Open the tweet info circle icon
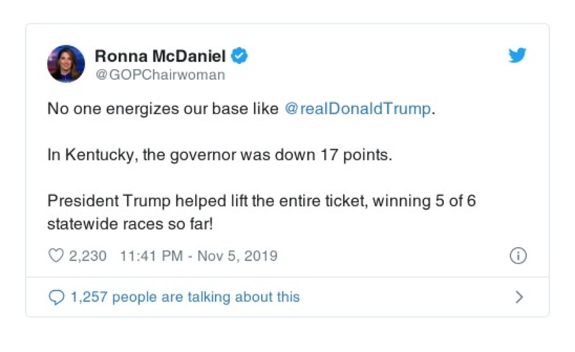Viewport: 575px width, 352px height. (x=517, y=256)
